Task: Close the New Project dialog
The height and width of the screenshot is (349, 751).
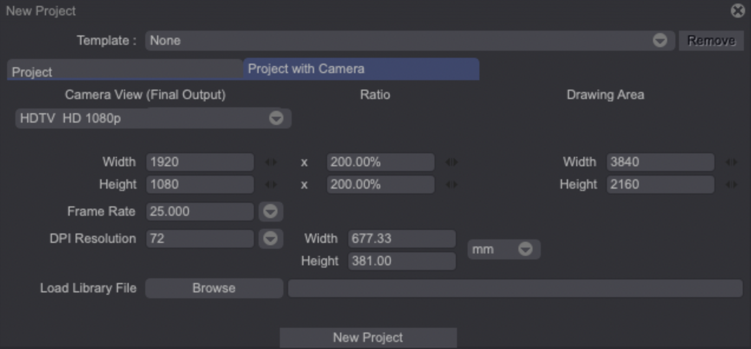Action: 737,11
